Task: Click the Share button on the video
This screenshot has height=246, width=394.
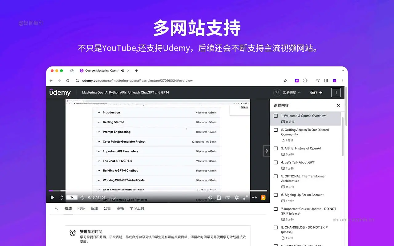Action: point(244,107)
